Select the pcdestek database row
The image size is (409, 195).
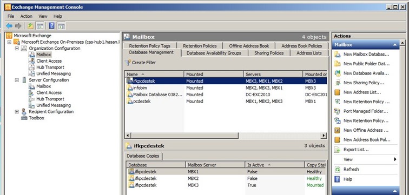coord(226,101)
